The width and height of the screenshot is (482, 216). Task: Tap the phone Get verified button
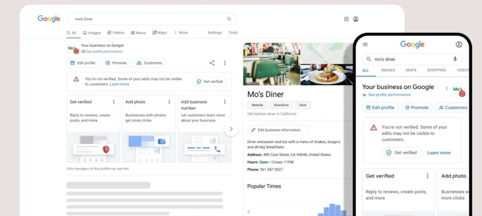click(x=402, y=153)
